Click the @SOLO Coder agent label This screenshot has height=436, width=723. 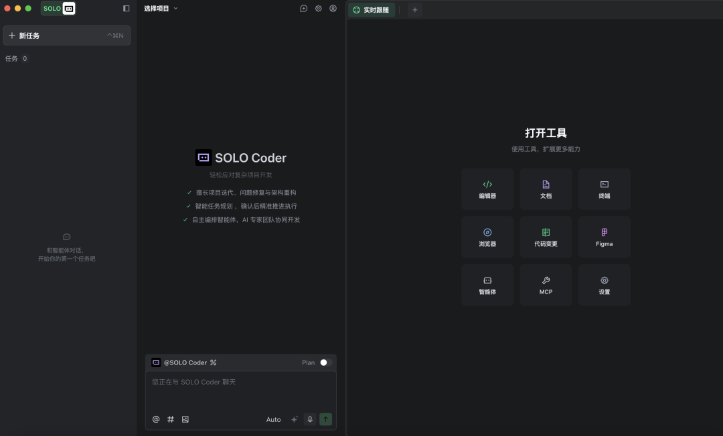[x=185, y=363]
